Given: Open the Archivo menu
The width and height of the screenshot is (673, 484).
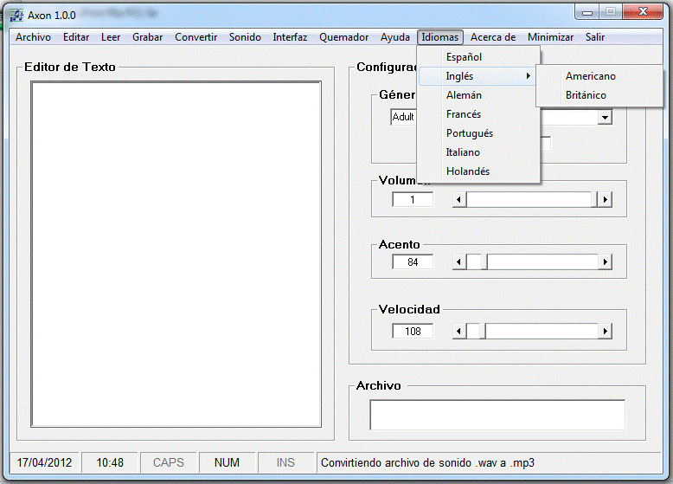Looking at the screenshot, I should pos(33,37).
